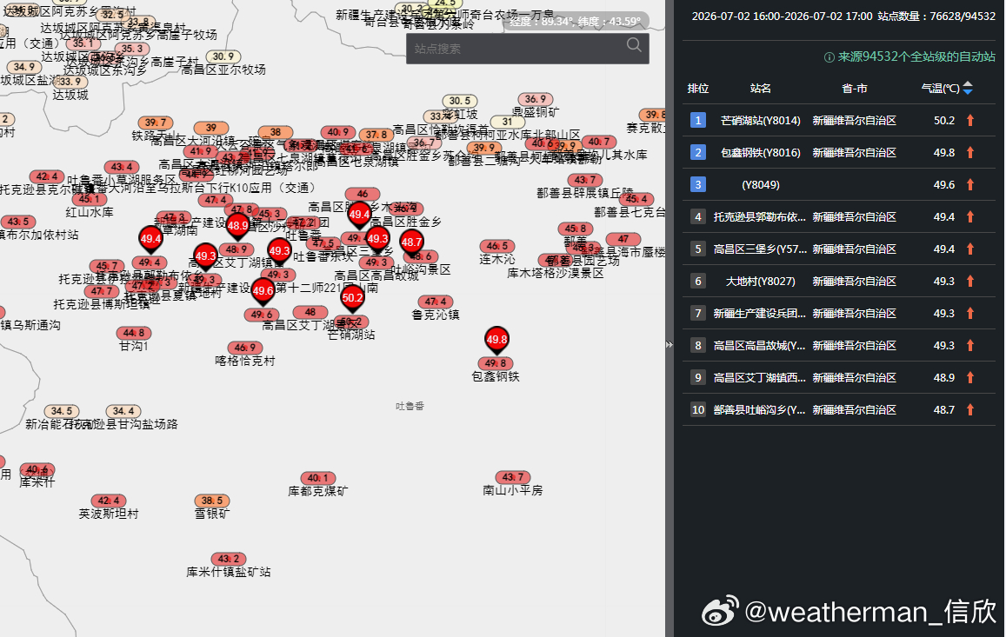
Task: Click the 省-市 column header
Action: pos(854,89)
